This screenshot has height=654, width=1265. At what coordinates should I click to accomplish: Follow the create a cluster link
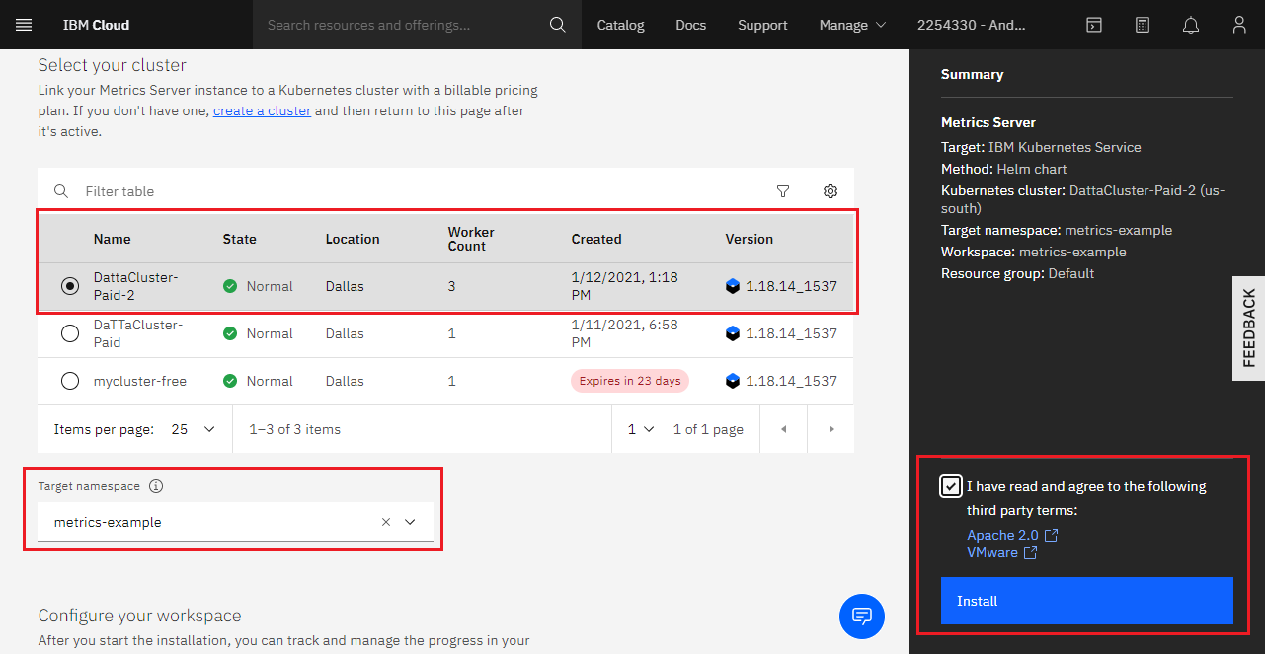262,110
